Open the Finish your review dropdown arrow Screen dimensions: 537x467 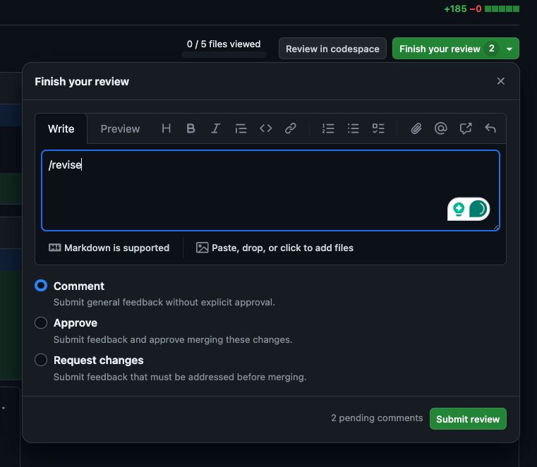click(509, 49)
